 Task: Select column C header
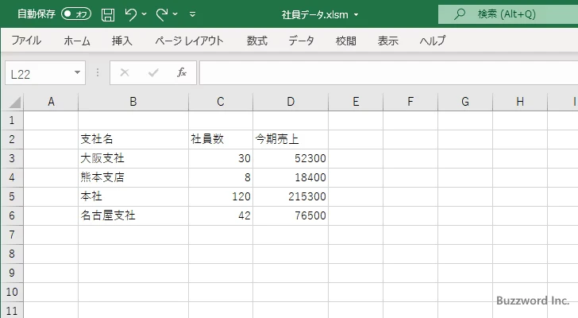click(221, 102)
